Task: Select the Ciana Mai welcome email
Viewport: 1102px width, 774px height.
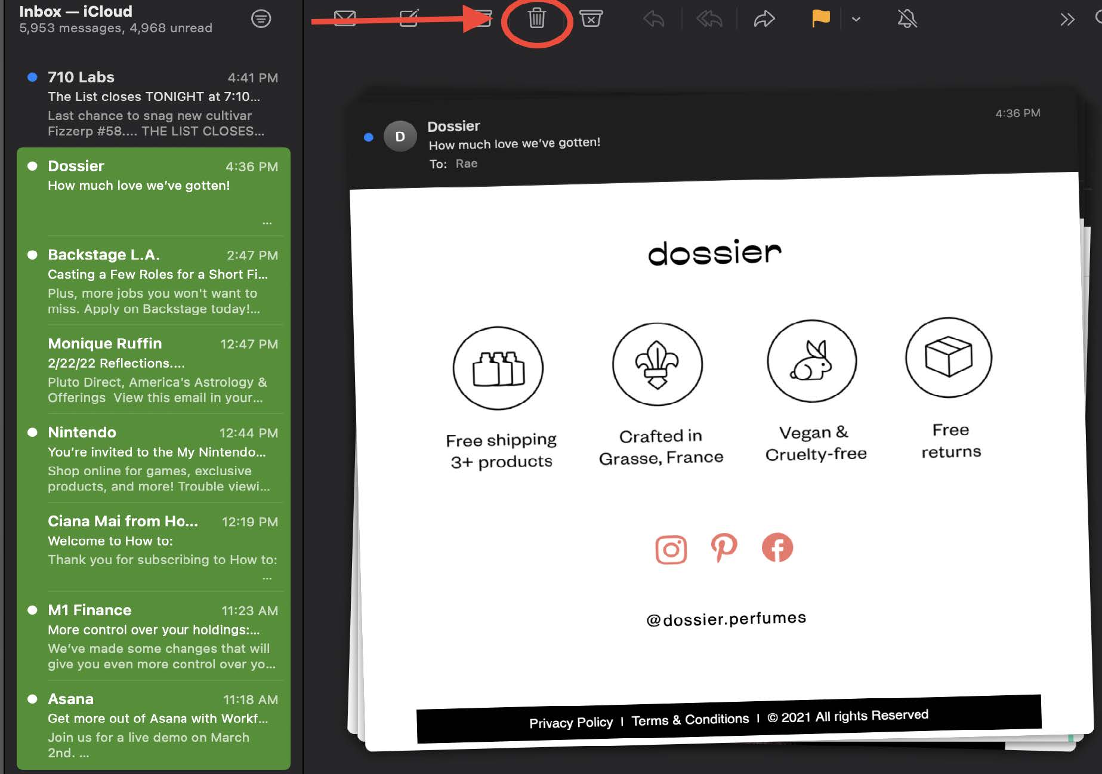Action: click(154, 547)
